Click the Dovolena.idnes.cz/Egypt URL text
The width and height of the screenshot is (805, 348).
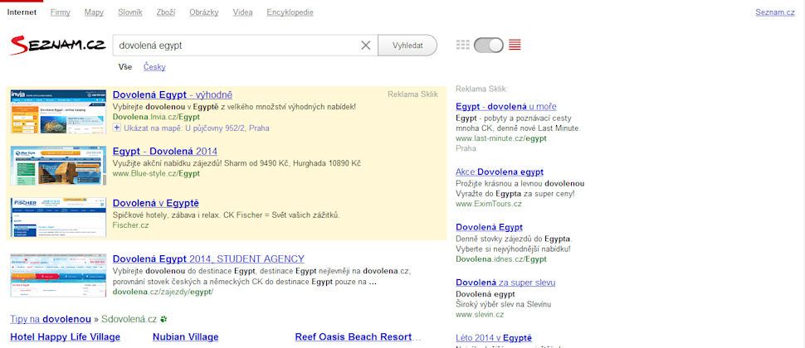(501, 259)
